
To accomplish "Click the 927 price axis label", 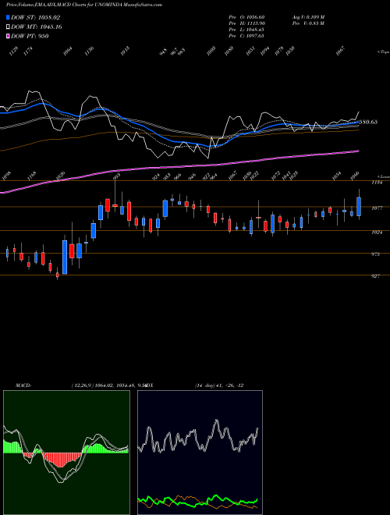I will (376, 276).
